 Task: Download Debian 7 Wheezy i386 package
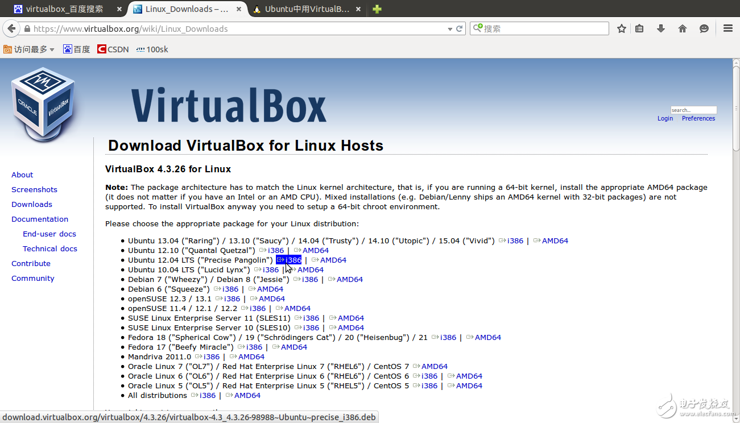(x=305, y=279)
